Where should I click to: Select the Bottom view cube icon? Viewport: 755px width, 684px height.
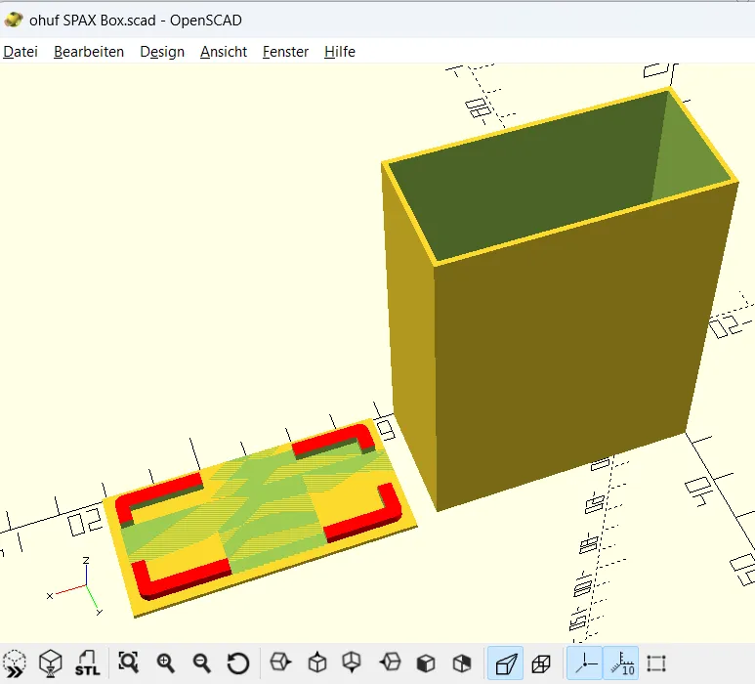tap(352, 663)
